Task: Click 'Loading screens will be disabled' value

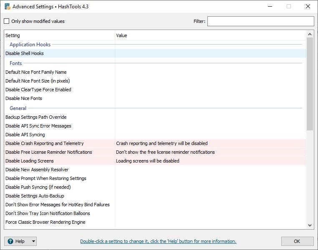Action: click(x=148, y=161)
